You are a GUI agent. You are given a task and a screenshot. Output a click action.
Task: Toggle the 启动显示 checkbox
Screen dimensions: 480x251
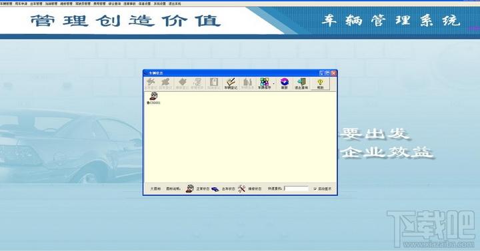[x=315, y=189]
